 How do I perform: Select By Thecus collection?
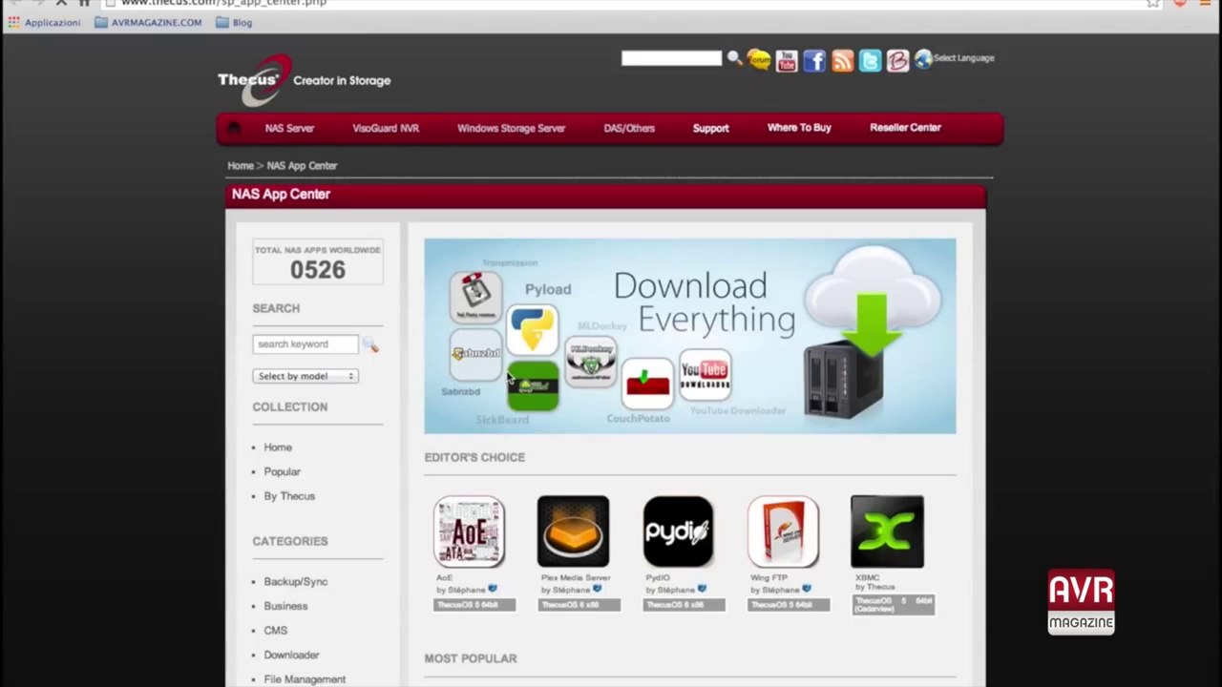point(289,496)
